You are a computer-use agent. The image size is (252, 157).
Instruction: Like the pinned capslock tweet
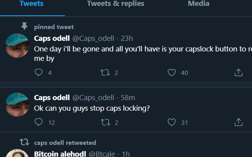click(171, 73)
